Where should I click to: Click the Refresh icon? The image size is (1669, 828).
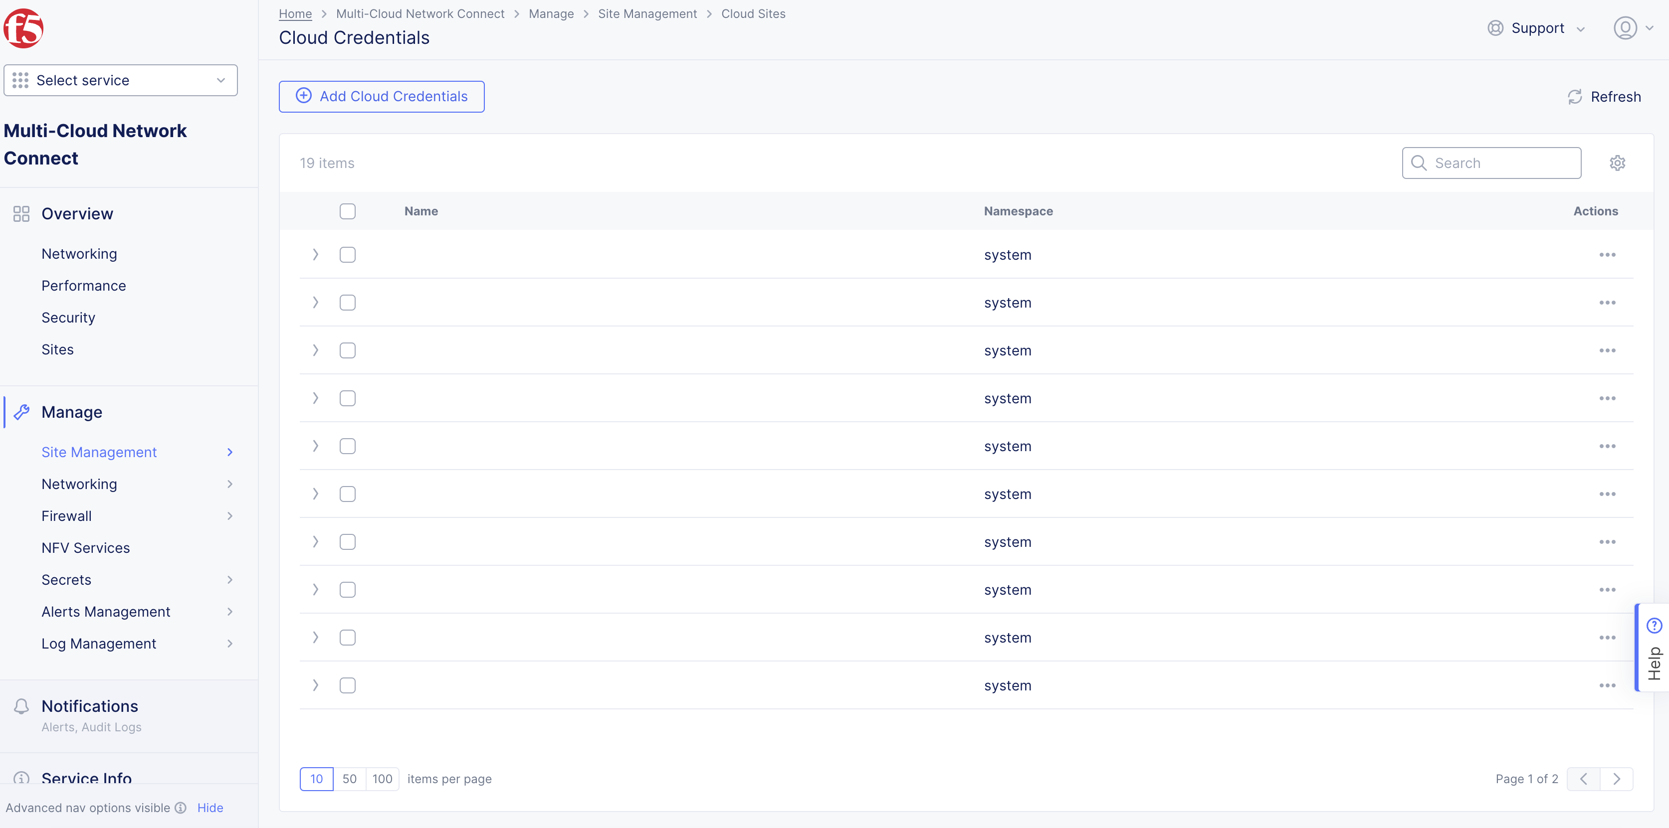1576,97
